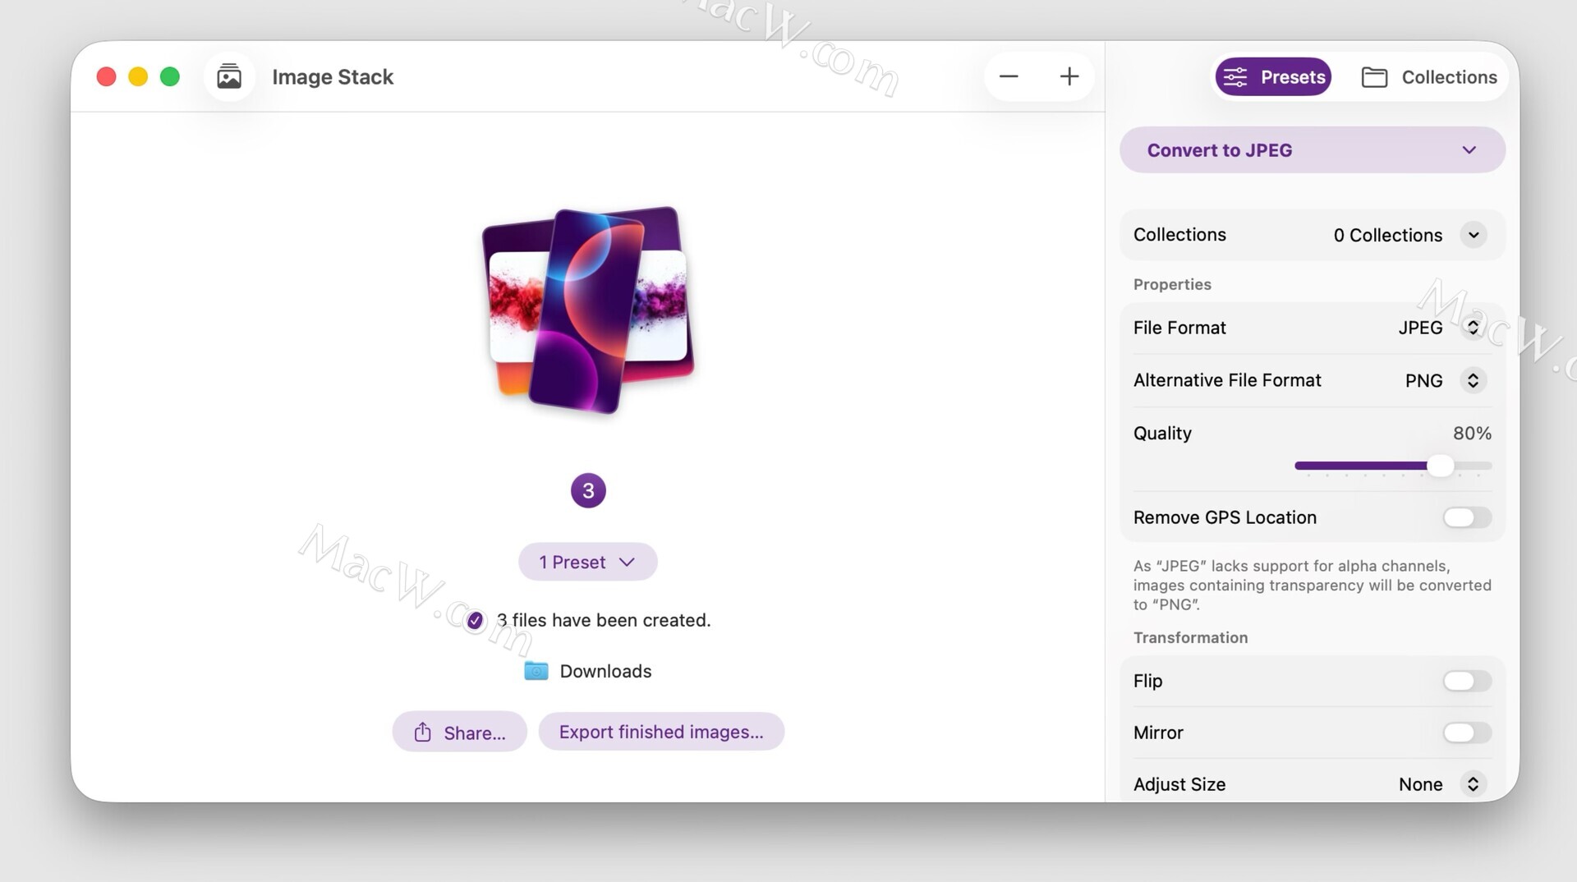Enable the Remove GPS Location switch
1577x882 pixels.
pos(1466,517)
